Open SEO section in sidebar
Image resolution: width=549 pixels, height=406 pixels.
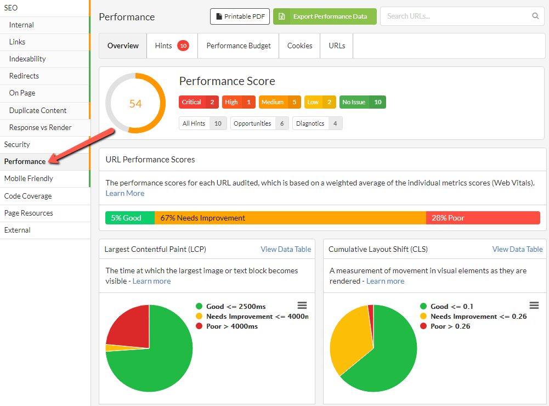point(45,8)
